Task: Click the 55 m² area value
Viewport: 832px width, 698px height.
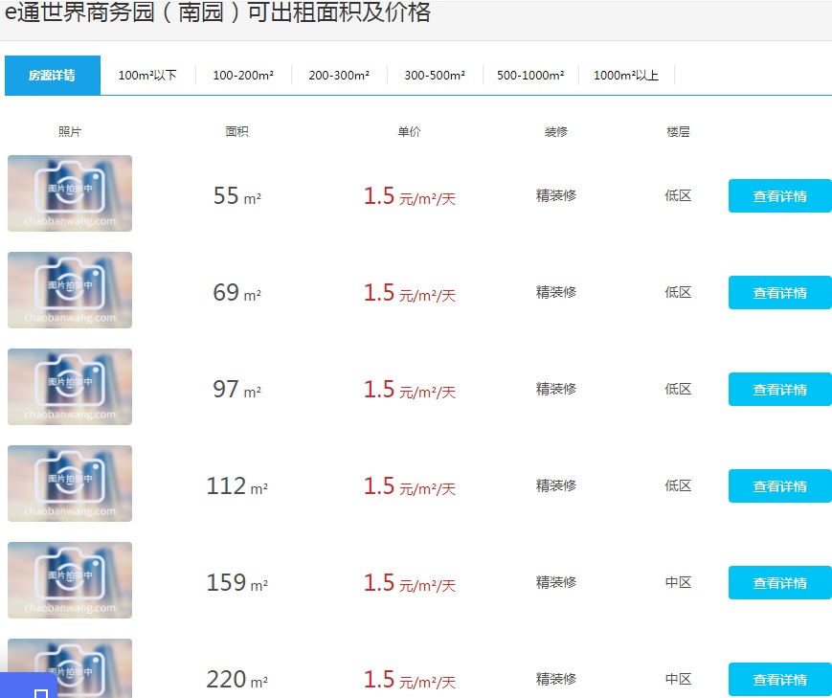Action: [x=237, y=196]
